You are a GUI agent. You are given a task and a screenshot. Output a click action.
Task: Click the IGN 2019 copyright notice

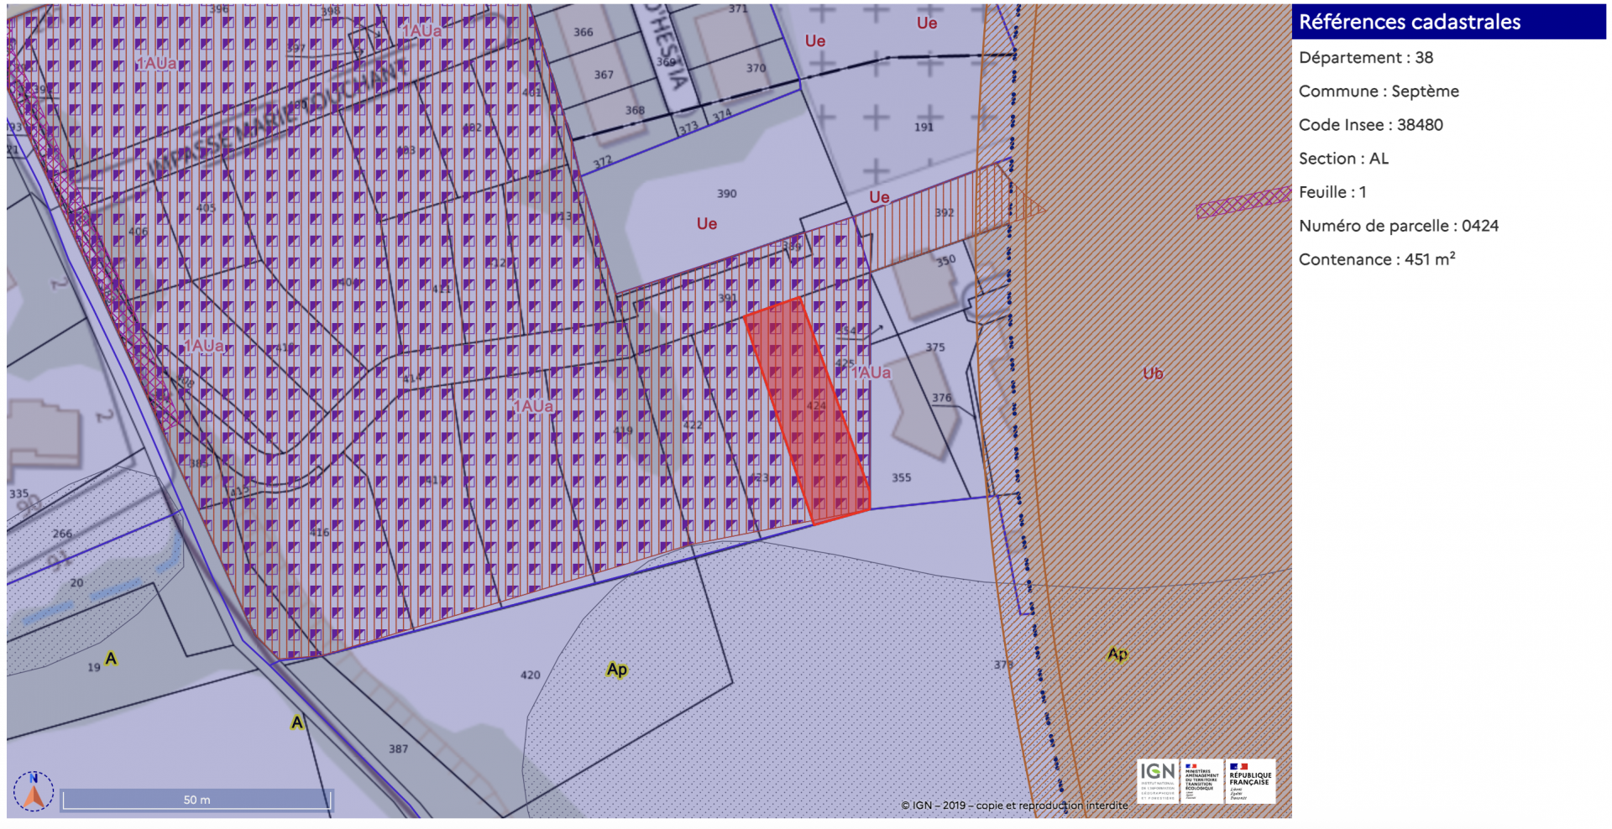click(1014, 805)
